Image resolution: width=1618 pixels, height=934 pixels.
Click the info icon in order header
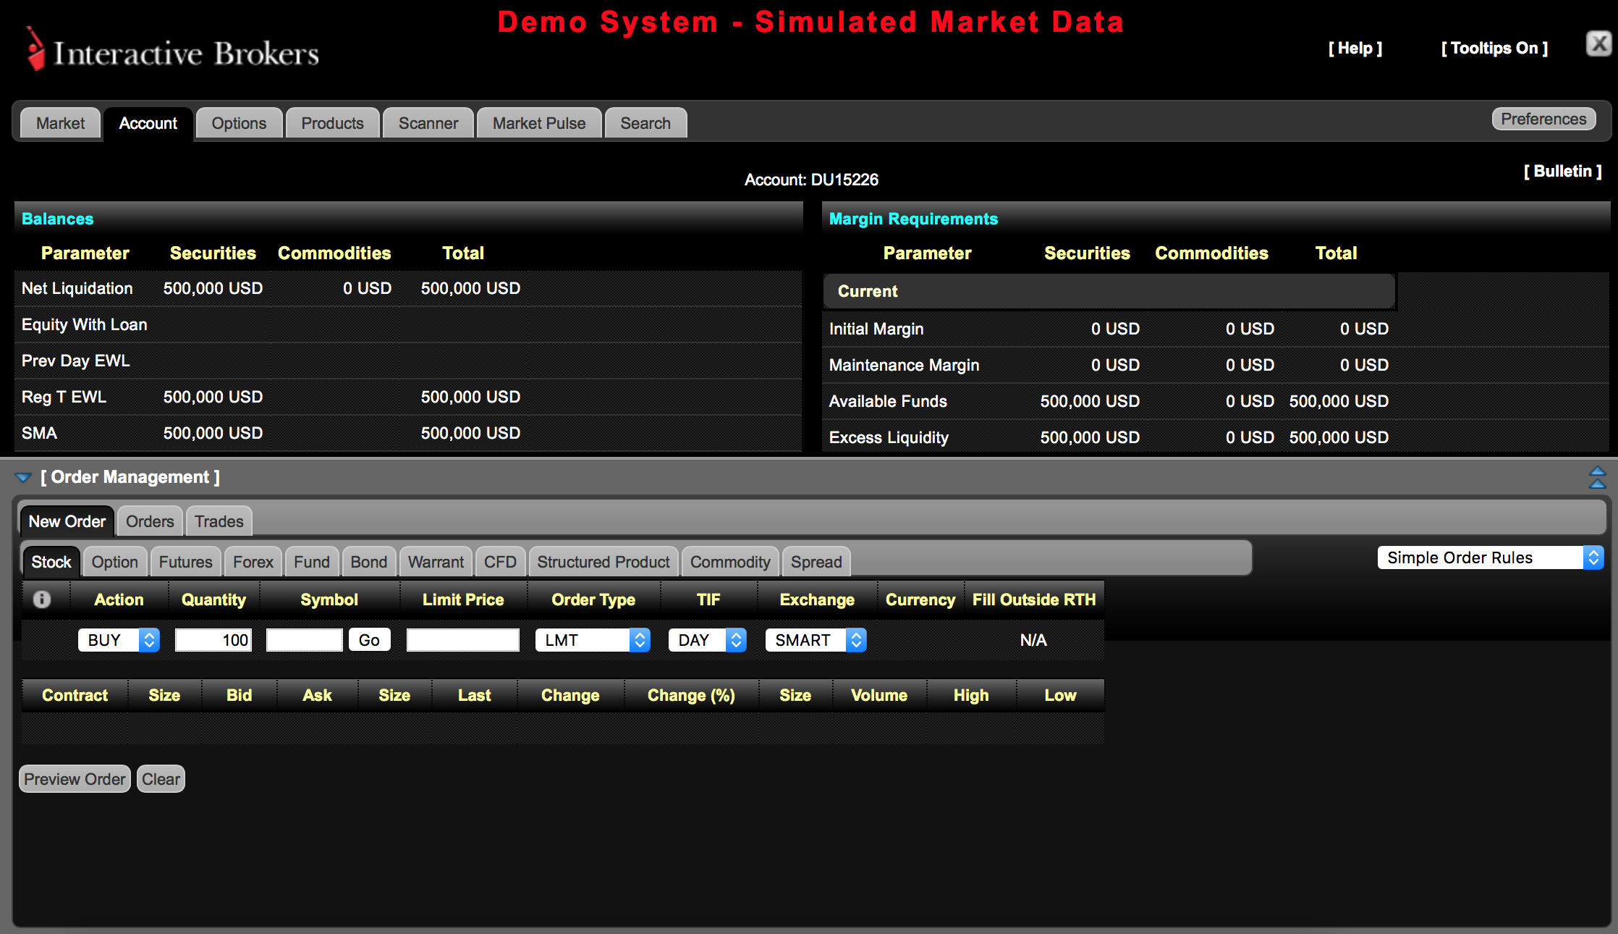click(42, 599)
